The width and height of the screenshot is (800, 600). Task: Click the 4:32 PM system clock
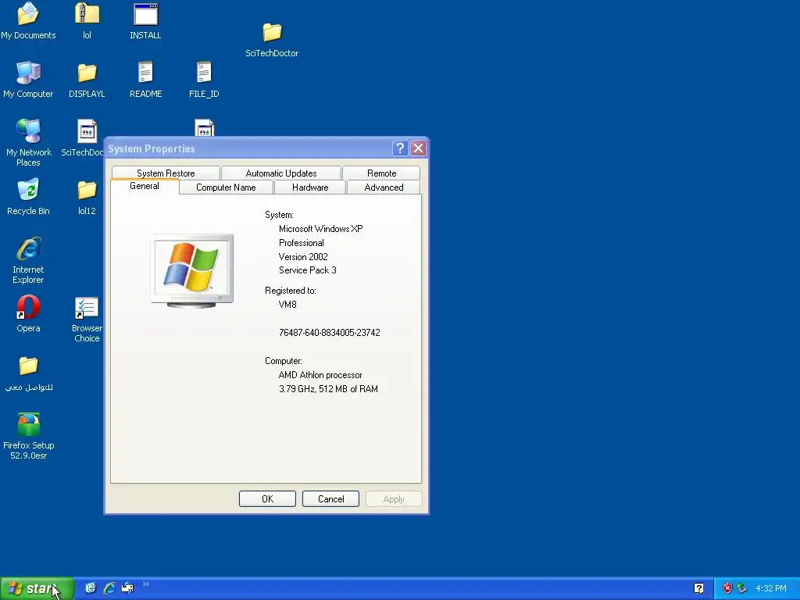pos(771,589)
